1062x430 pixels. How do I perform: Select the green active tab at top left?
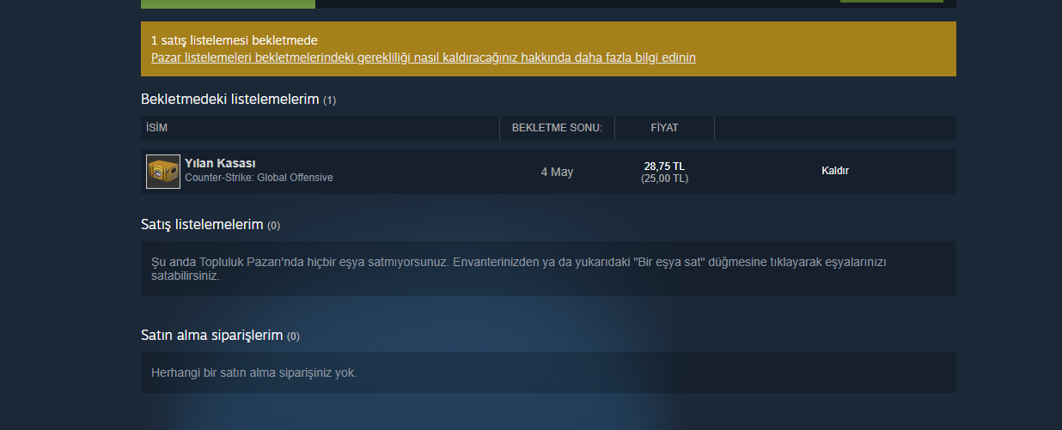pos(228,3)
